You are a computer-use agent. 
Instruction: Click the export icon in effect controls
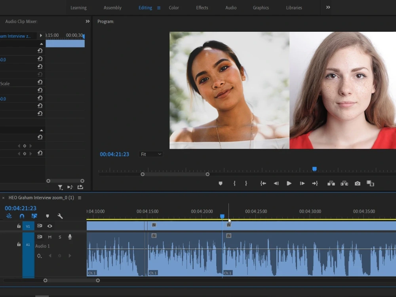coord(80,187)
